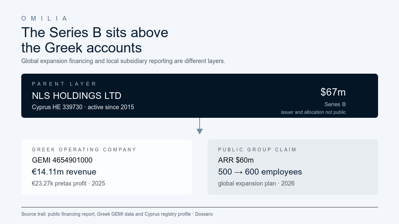Viewport: 399px width, 224px height.
Task: Click the NLS HOLDINGS LTD company name
Action: click(x=76, y=96)
